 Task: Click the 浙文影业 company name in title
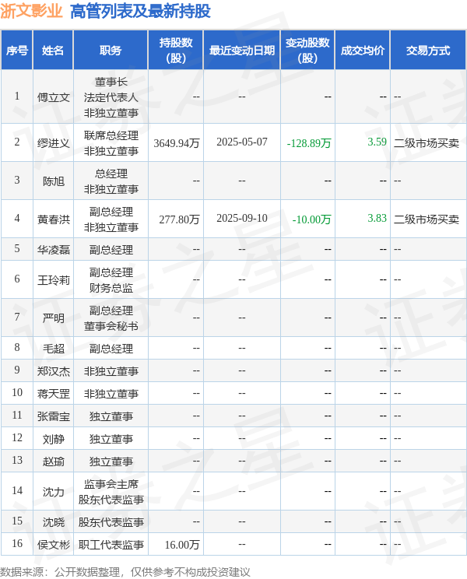[x=31, y=11]
